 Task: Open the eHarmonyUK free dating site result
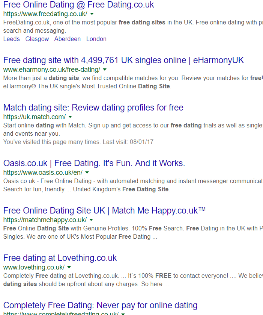[x=123, y=60]
